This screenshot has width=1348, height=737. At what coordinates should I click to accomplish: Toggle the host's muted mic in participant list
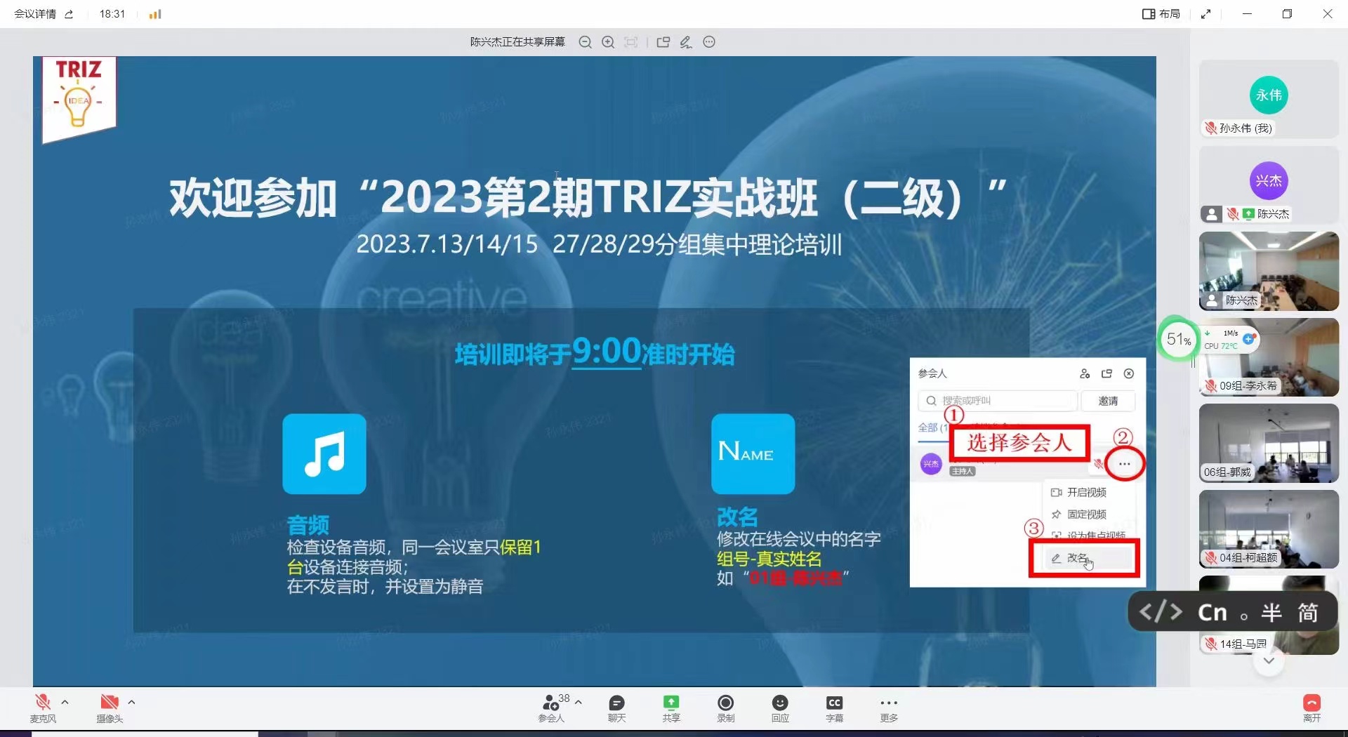1099,463
